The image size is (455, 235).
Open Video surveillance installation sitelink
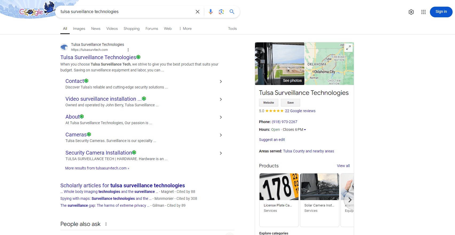tap(103, 99)
